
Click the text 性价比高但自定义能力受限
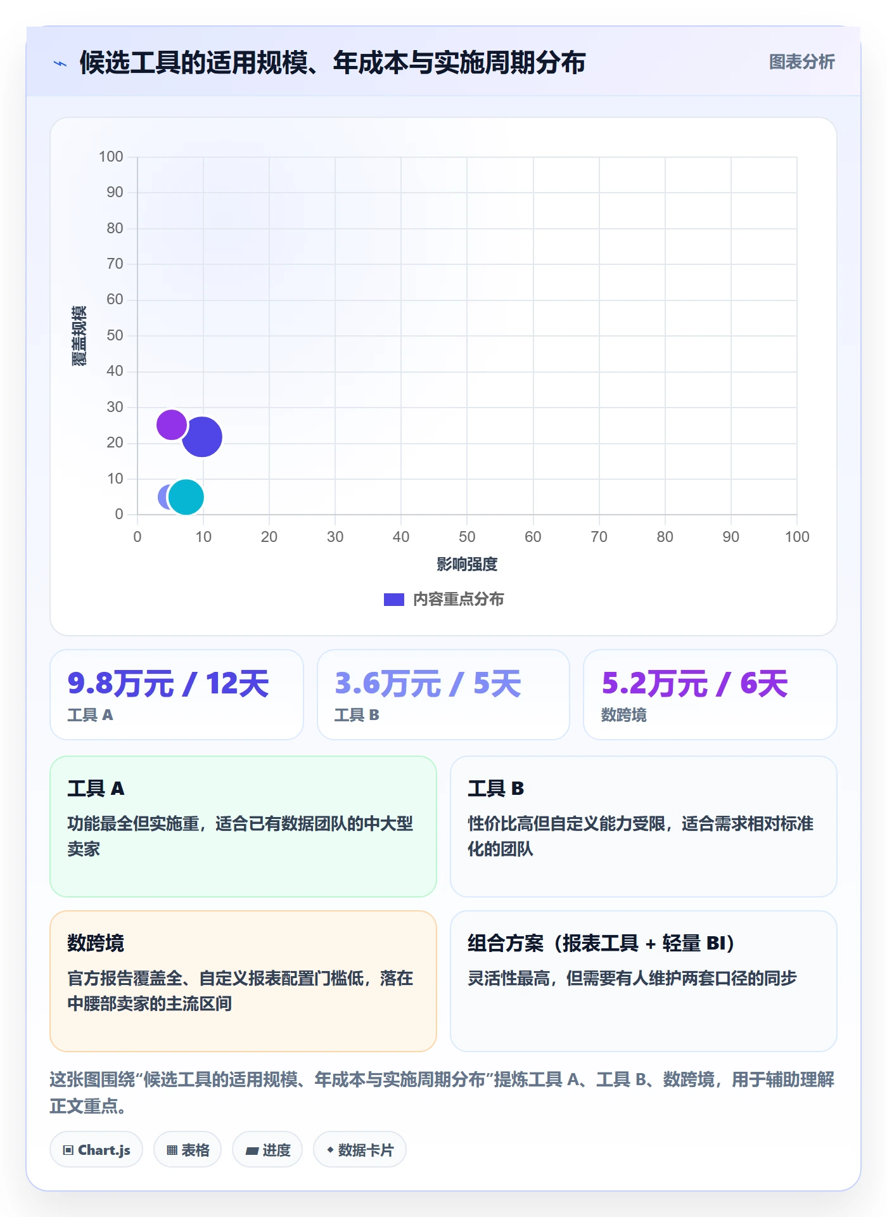coord(566,824)
